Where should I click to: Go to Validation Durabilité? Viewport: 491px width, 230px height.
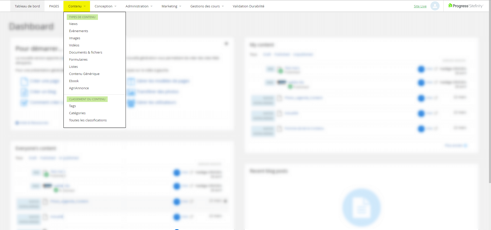pos(248,6)
